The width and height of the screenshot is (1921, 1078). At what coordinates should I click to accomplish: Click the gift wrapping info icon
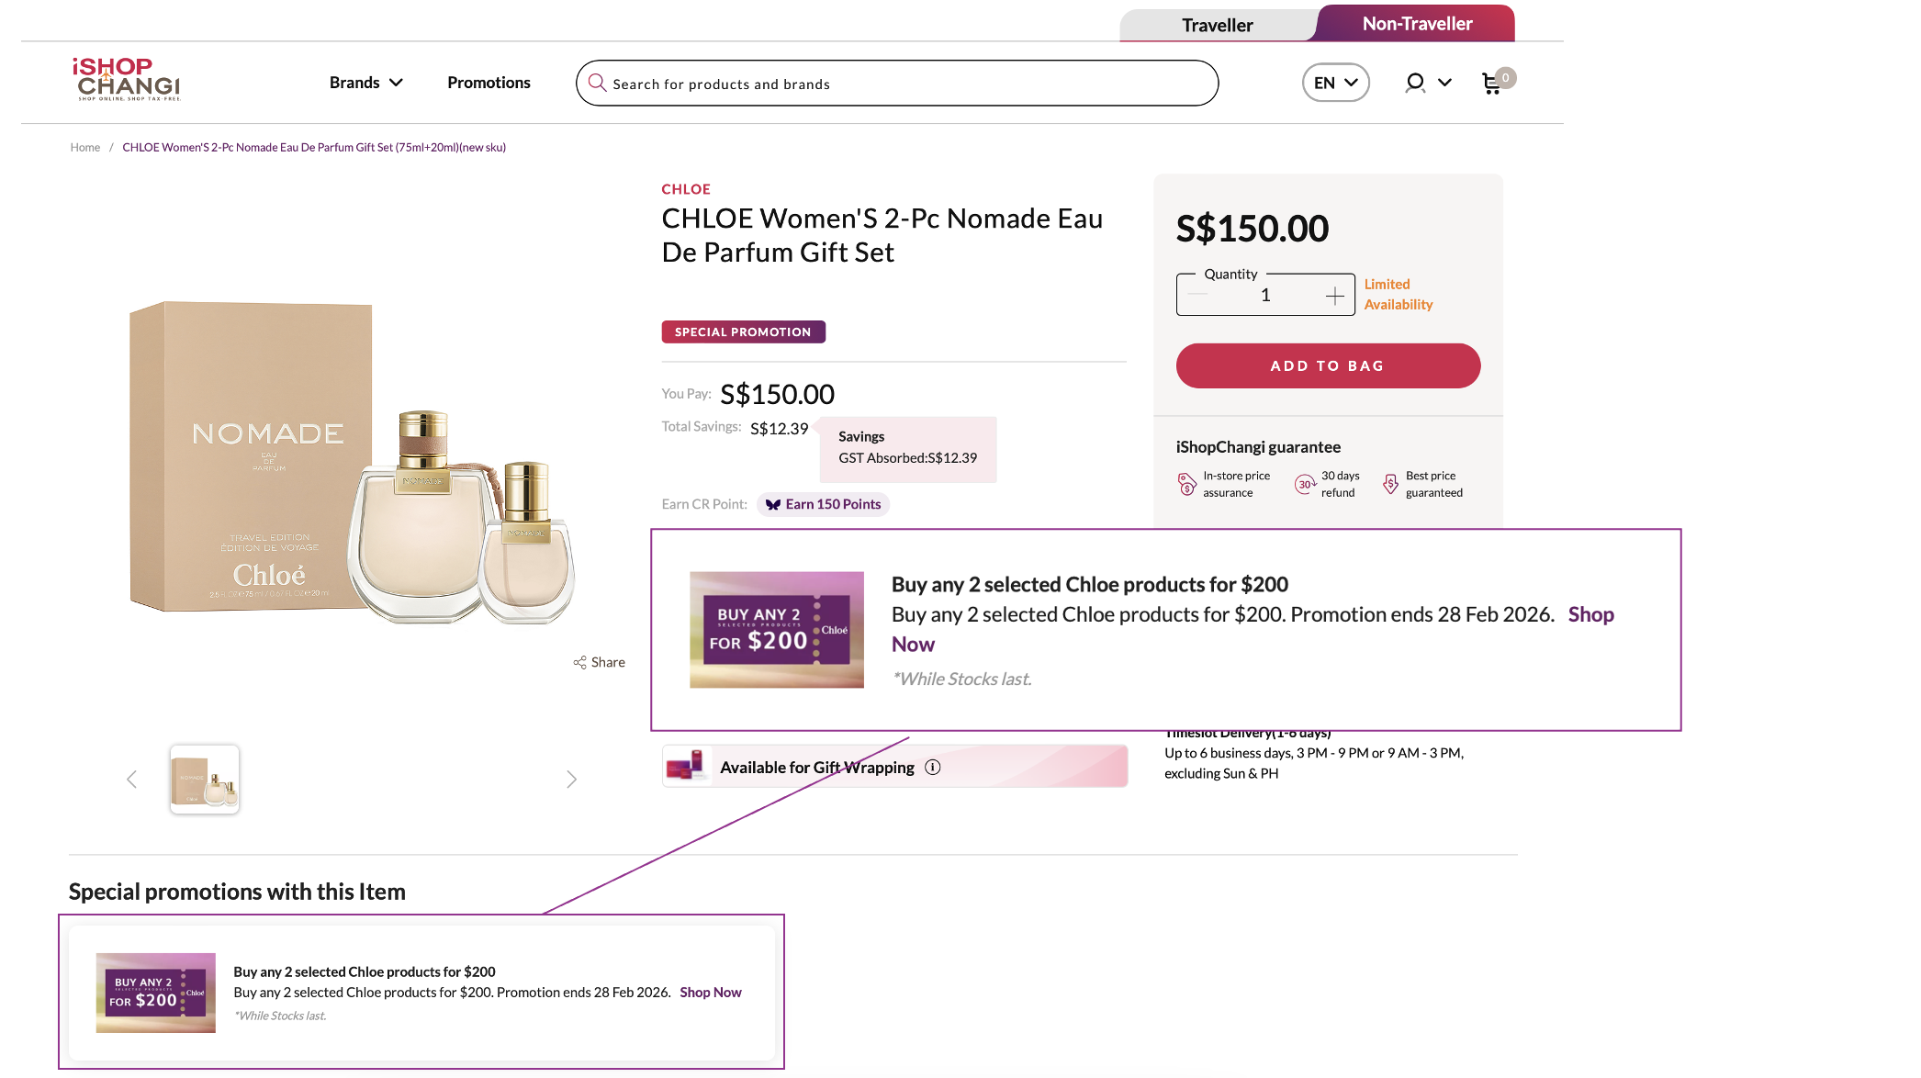(933, 768)
